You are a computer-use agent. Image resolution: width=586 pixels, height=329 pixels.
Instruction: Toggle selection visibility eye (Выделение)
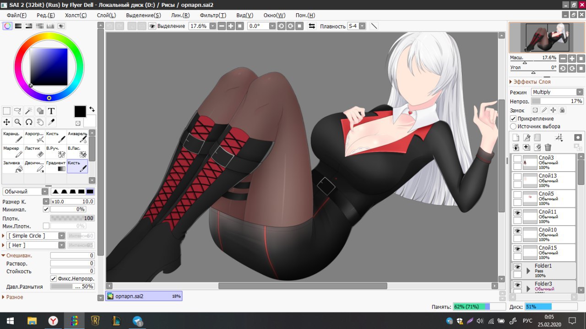pyautogui.click(x=152, y=26)
